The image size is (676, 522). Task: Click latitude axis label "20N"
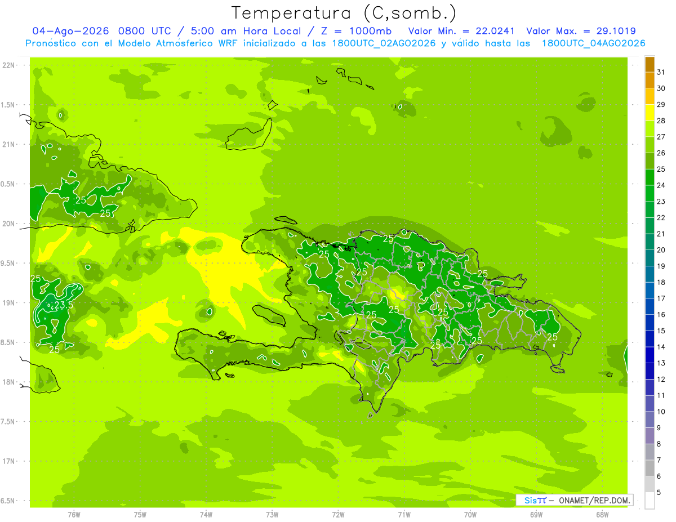[8, 224]
